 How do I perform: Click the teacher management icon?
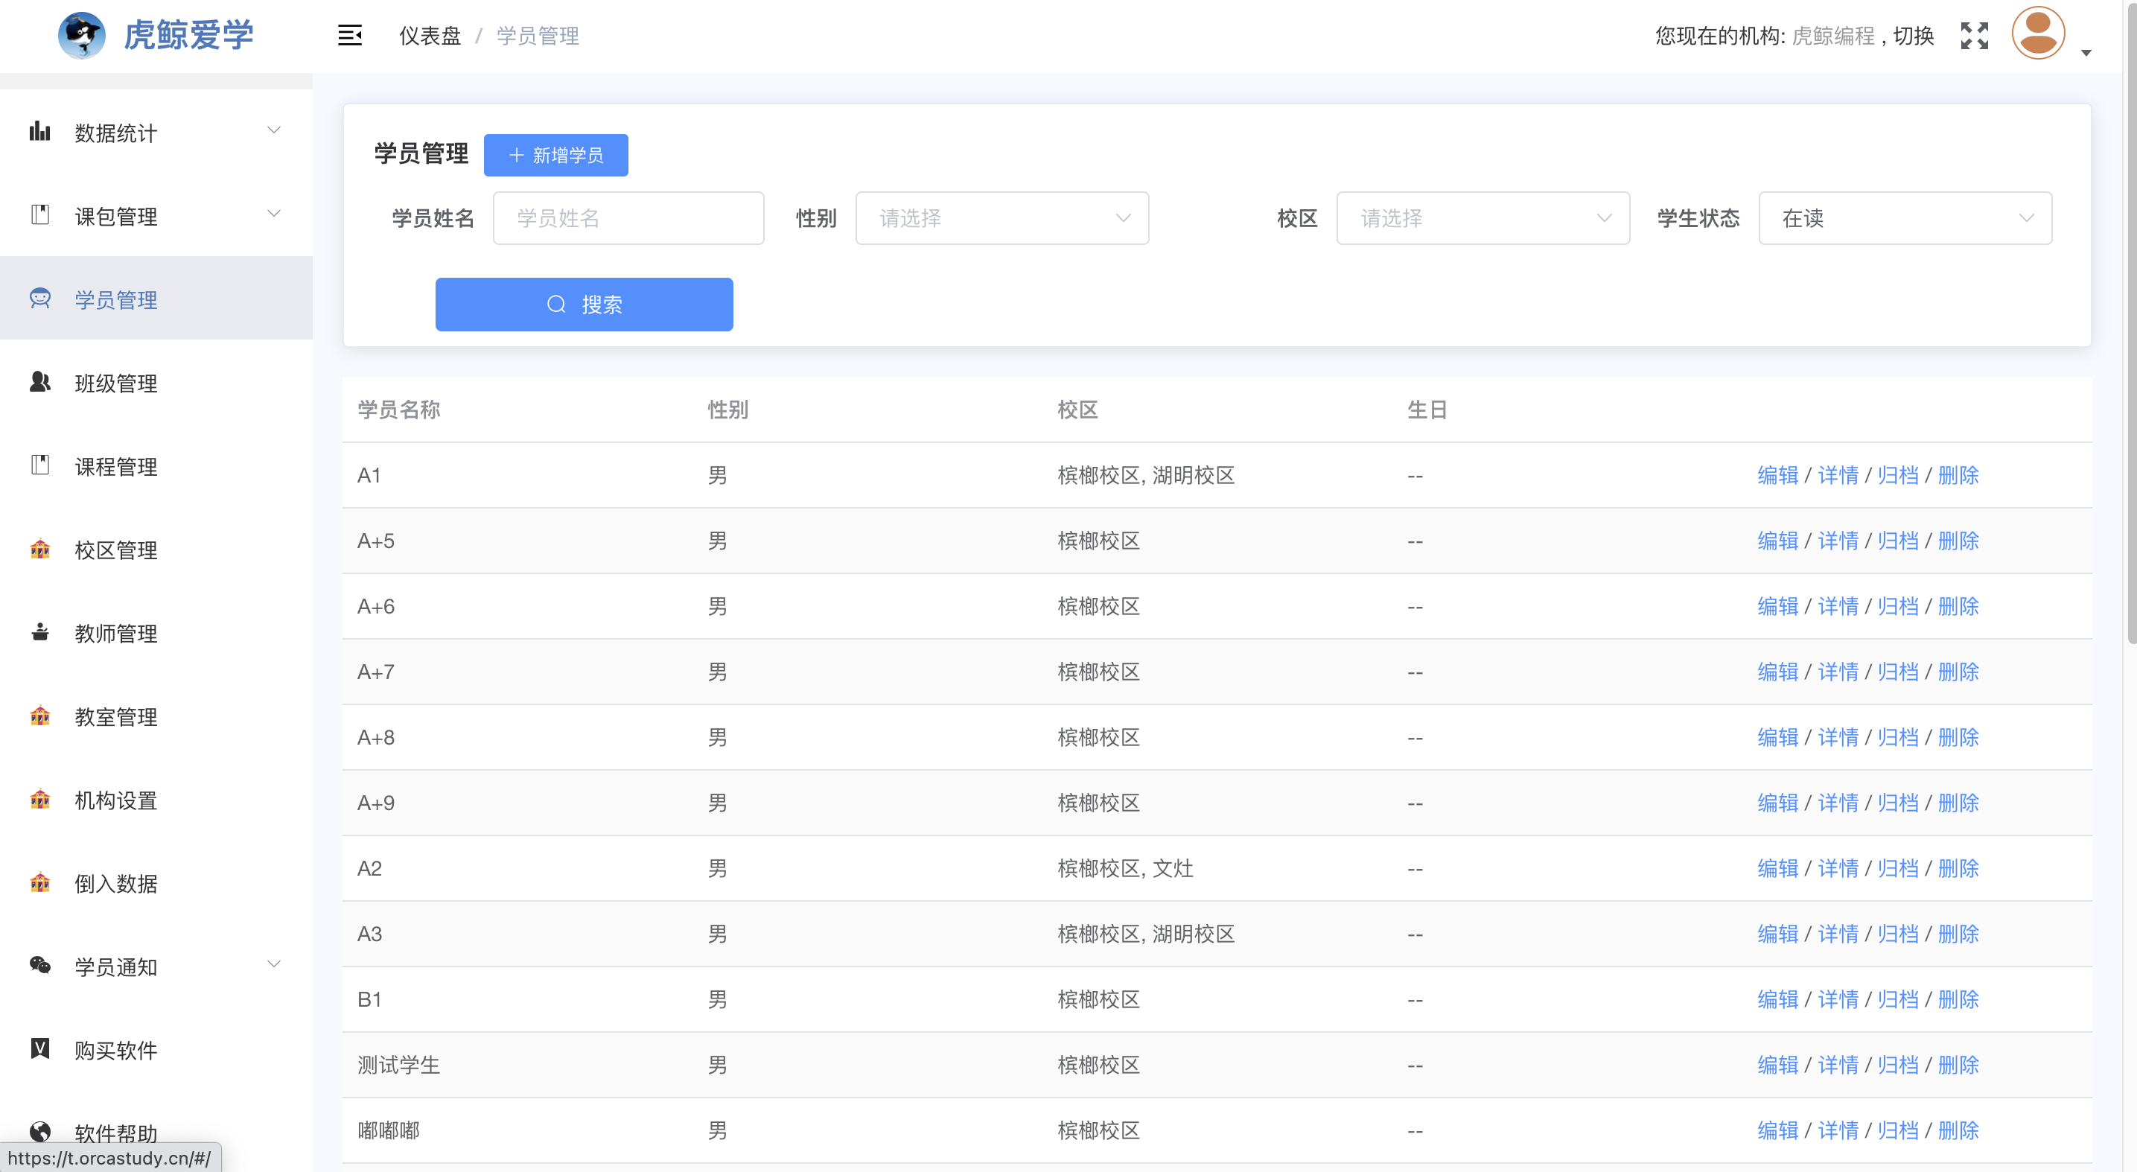(39, 632)
